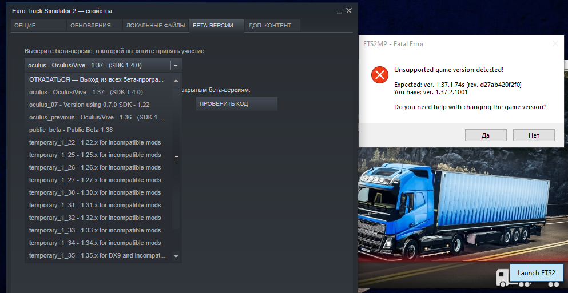Click the dropdown list's scroll-down arrow
The width and height of the screenshot is (568, 293).
(x=176, y=256)
